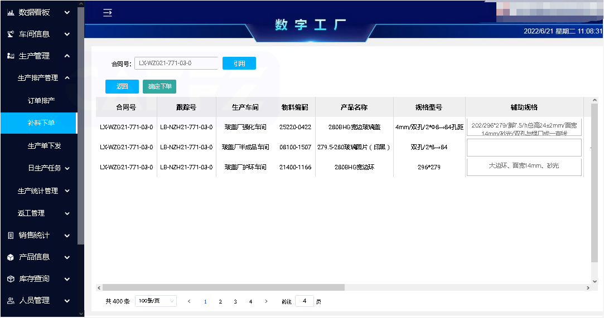Click the 车间信息 robot arm icon
Viewport: 604px width, 318px height.
click(11, 35)
